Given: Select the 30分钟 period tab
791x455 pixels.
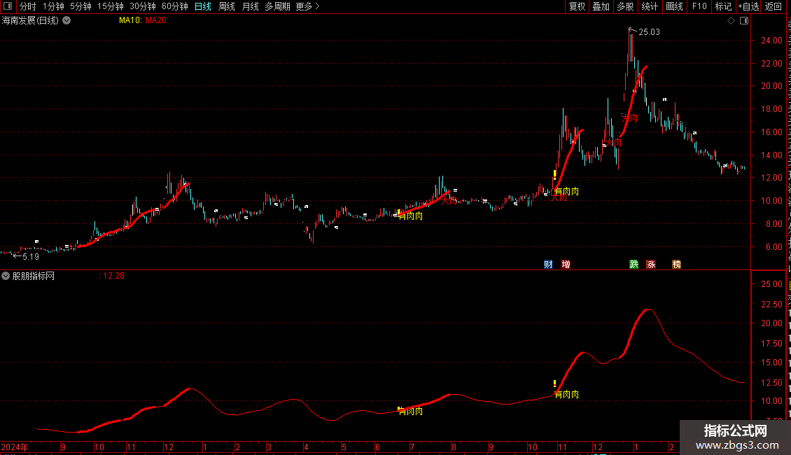Looking at the screenshot, I should 143,6.
